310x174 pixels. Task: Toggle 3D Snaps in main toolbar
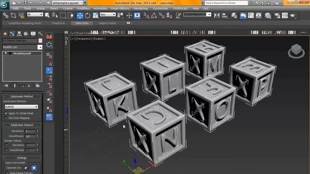[x=146, y=15]
